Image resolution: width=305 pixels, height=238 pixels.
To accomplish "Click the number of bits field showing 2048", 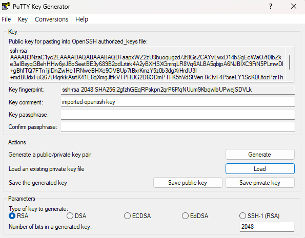I will point(267,227).
